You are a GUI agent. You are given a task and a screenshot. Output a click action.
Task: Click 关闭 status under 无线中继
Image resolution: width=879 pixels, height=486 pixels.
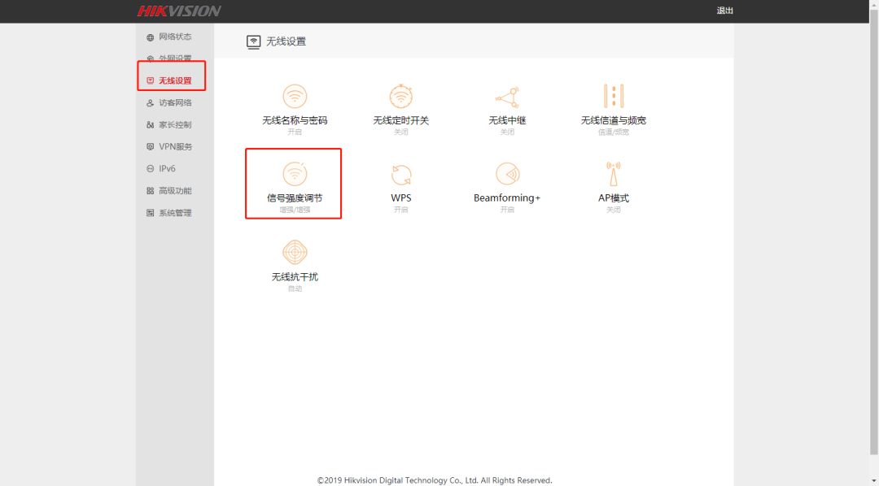(507, 132)
